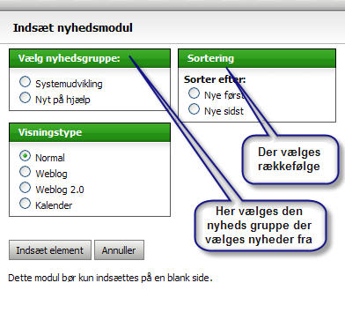Image resolution: width=345 pixels, height=320 pixels.
Task: Select Weblog 2.0 display type
Action: tap(25, 188)
